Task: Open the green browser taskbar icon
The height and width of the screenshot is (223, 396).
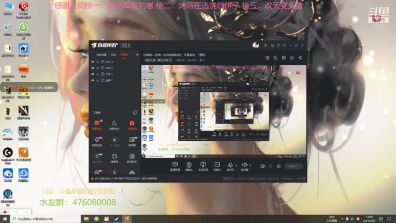Action: [97, 219]
